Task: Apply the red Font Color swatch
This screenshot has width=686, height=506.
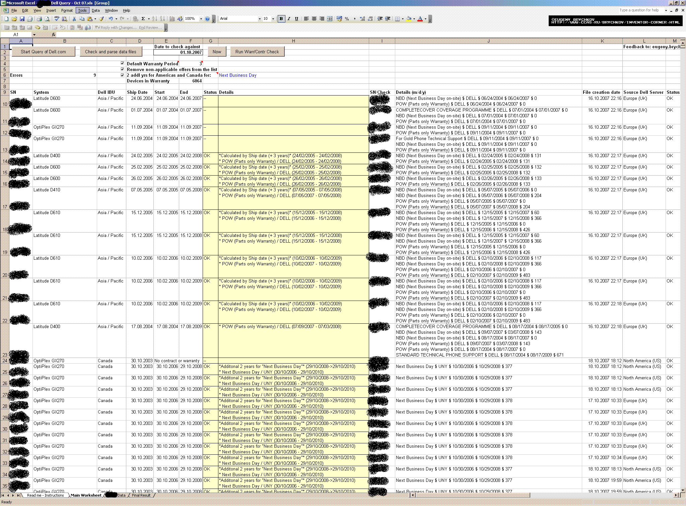Action: [x=420, y=19]
